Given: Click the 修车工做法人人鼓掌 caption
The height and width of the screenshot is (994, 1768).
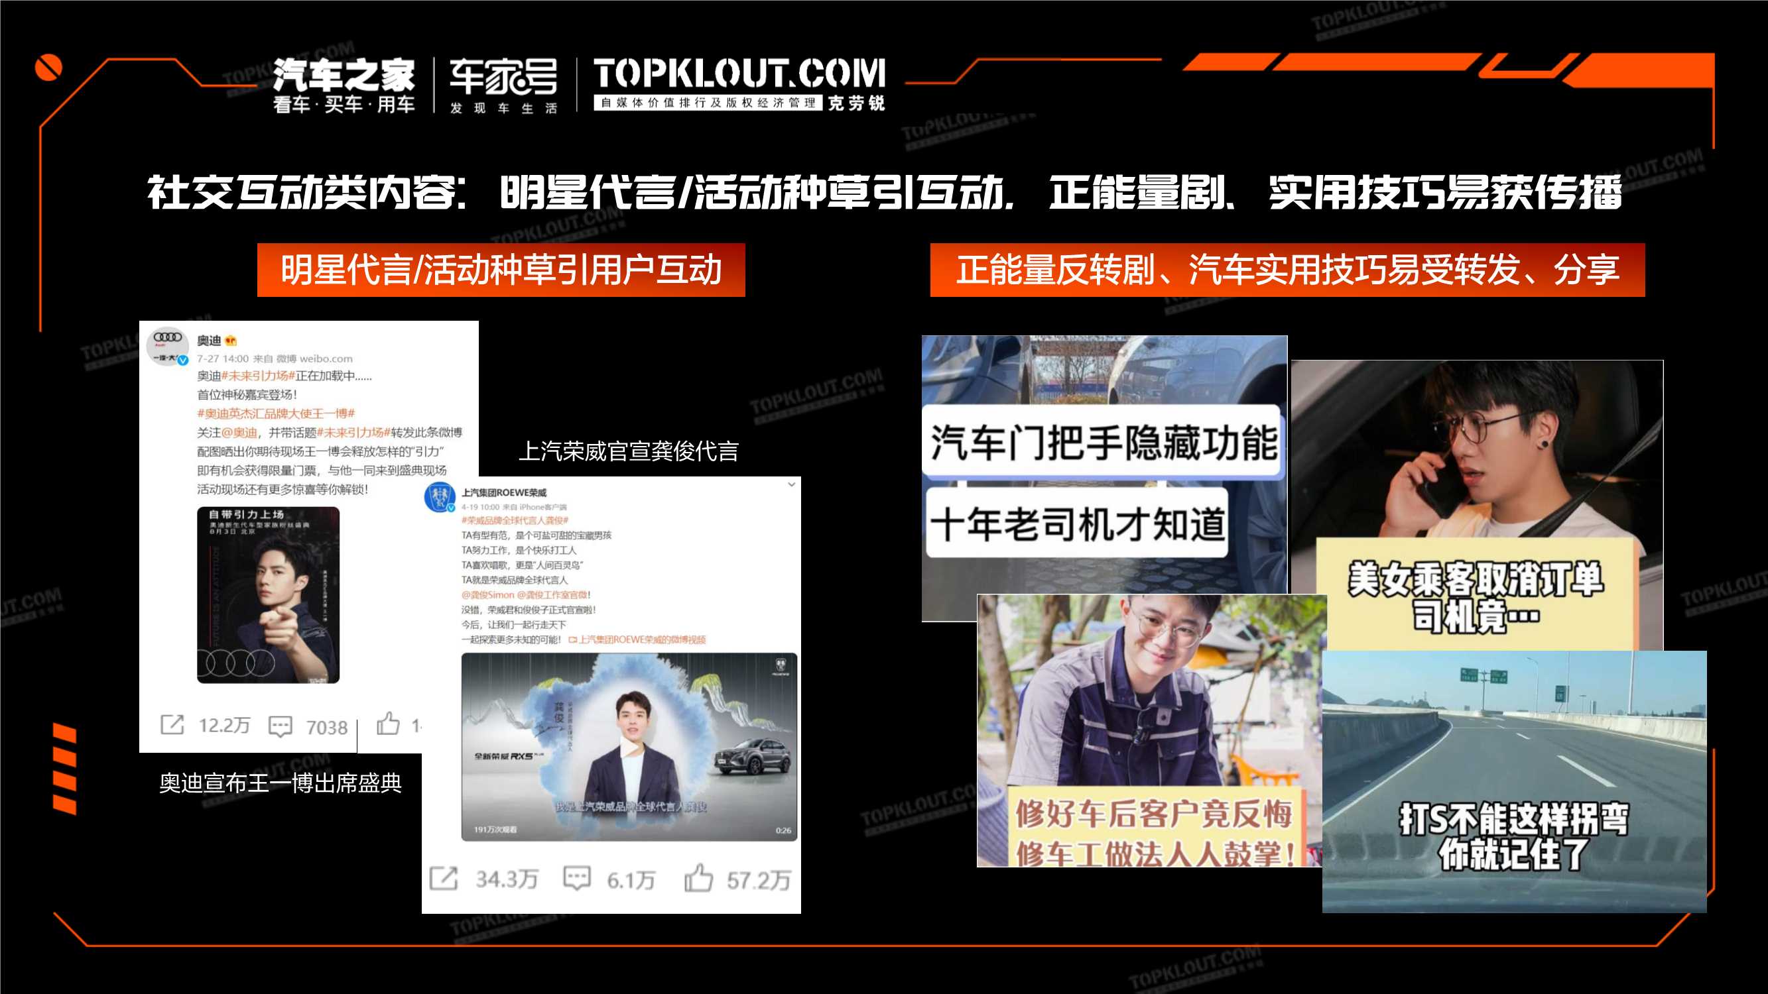Looking at the screenshot, I should (1155, 854).
